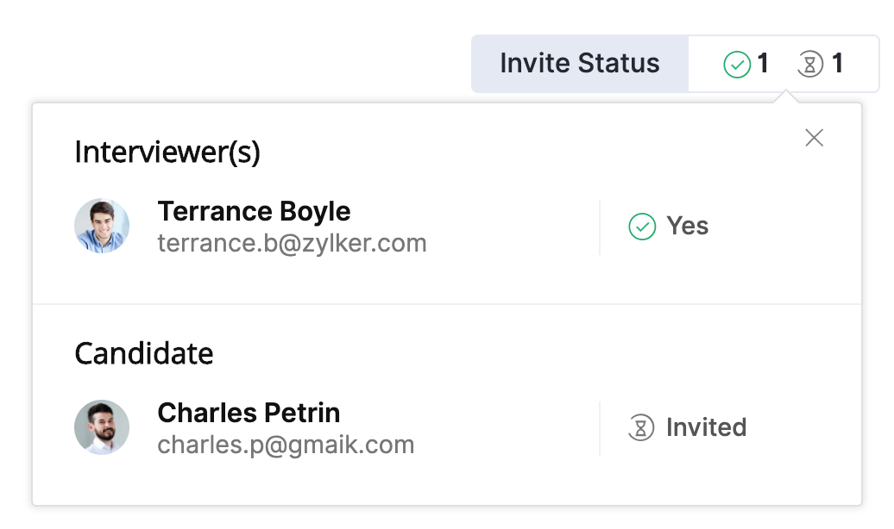Select the Charles Petrin name
This screenshot has height=529, width=894.
[249, 413]
